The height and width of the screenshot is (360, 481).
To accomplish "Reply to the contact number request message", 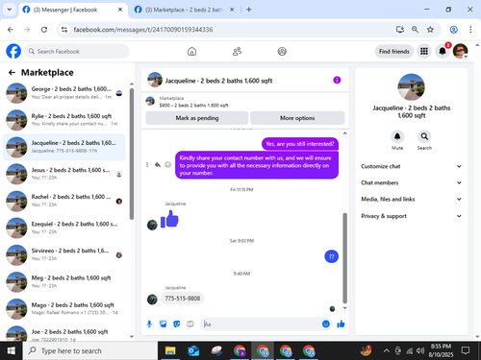I will click(x=158, y=165).
